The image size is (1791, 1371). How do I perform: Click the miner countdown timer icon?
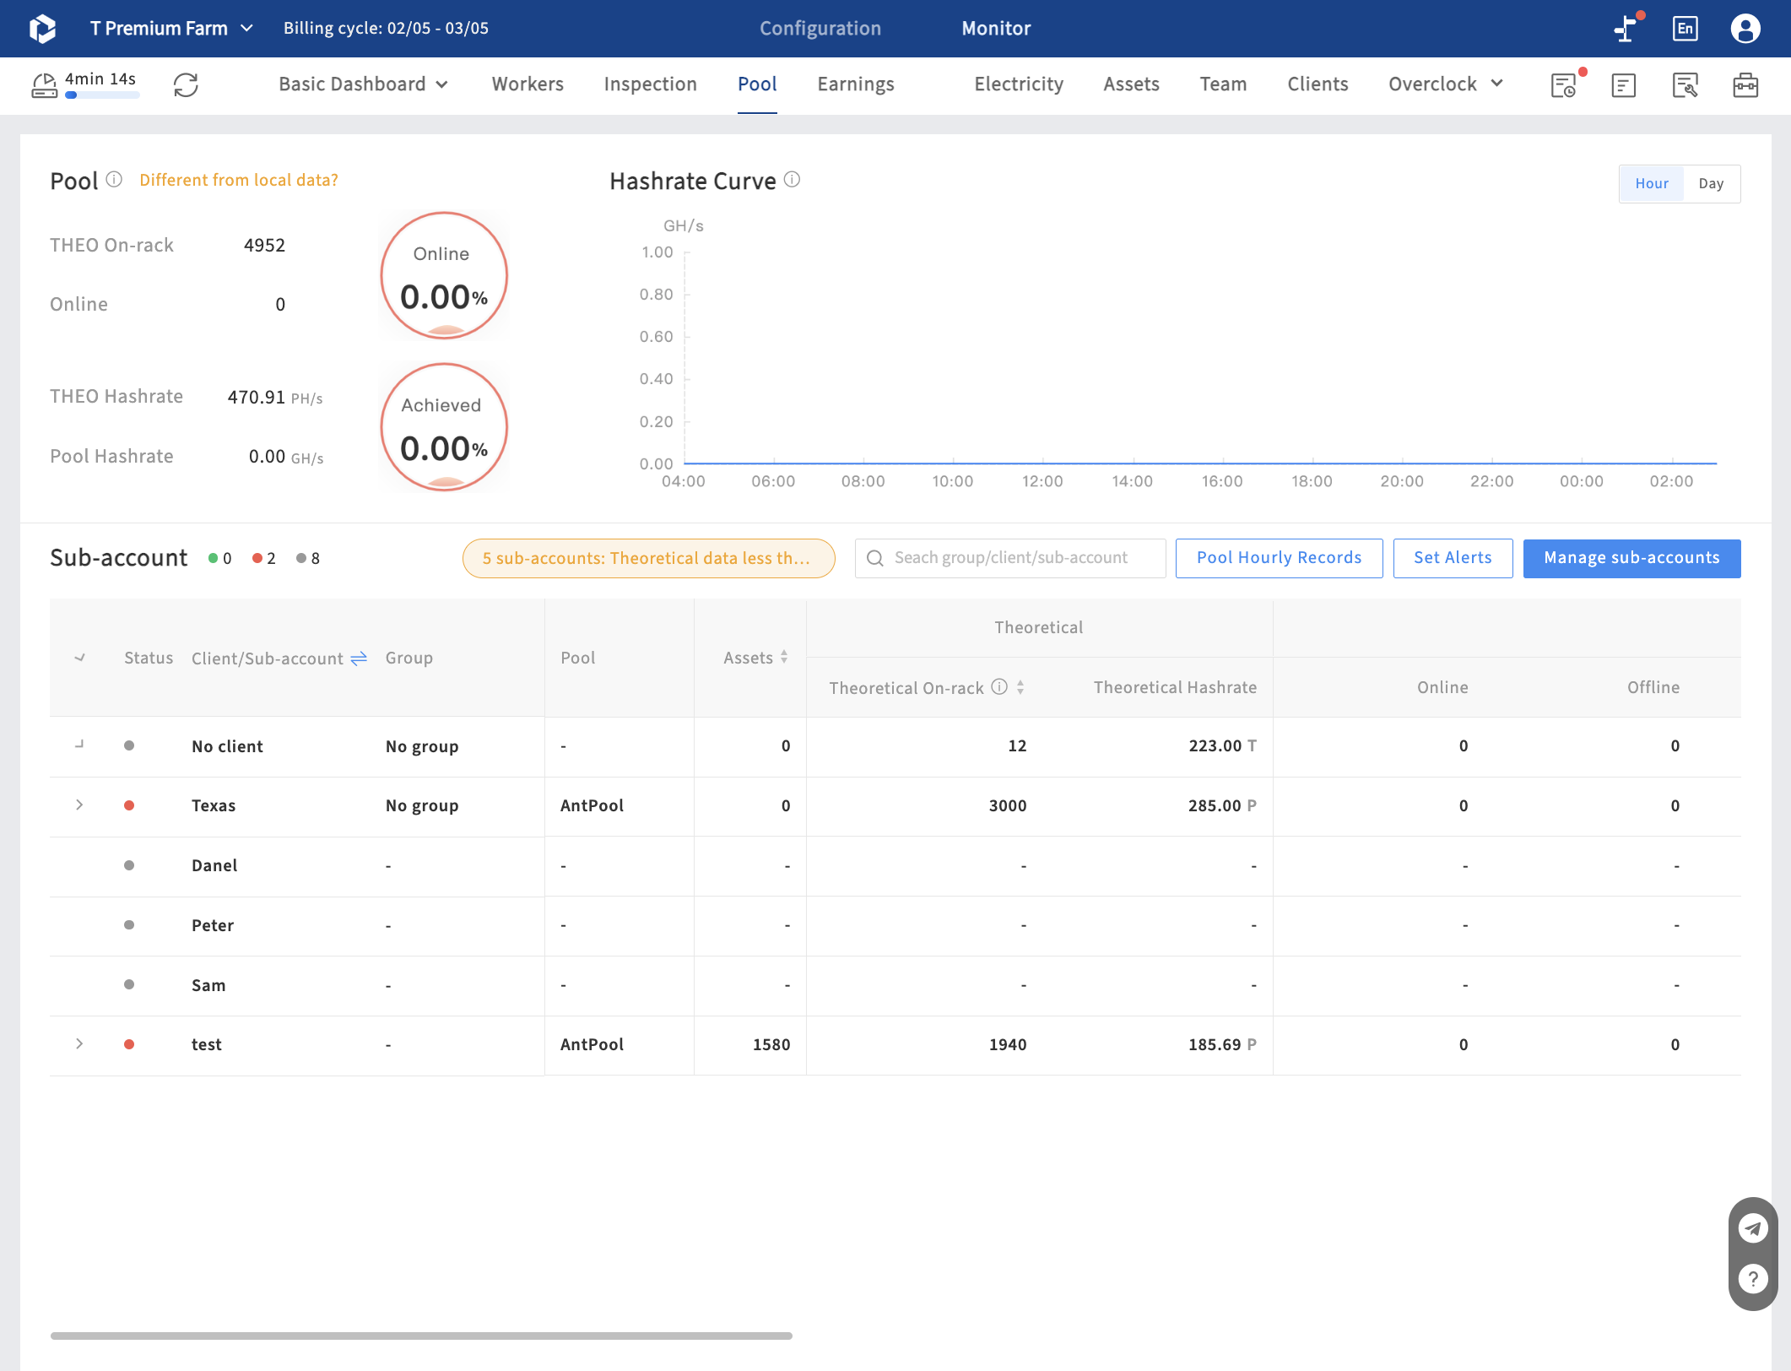(x=44, y=84)
